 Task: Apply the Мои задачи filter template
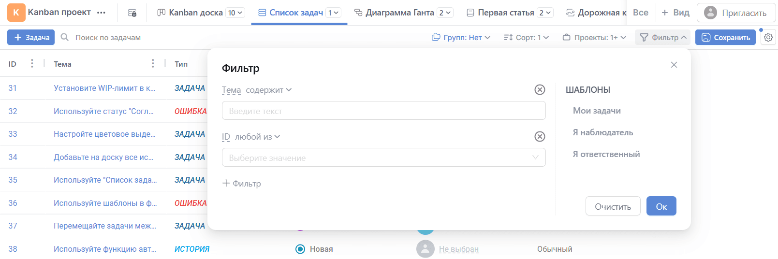coord(597,111)
